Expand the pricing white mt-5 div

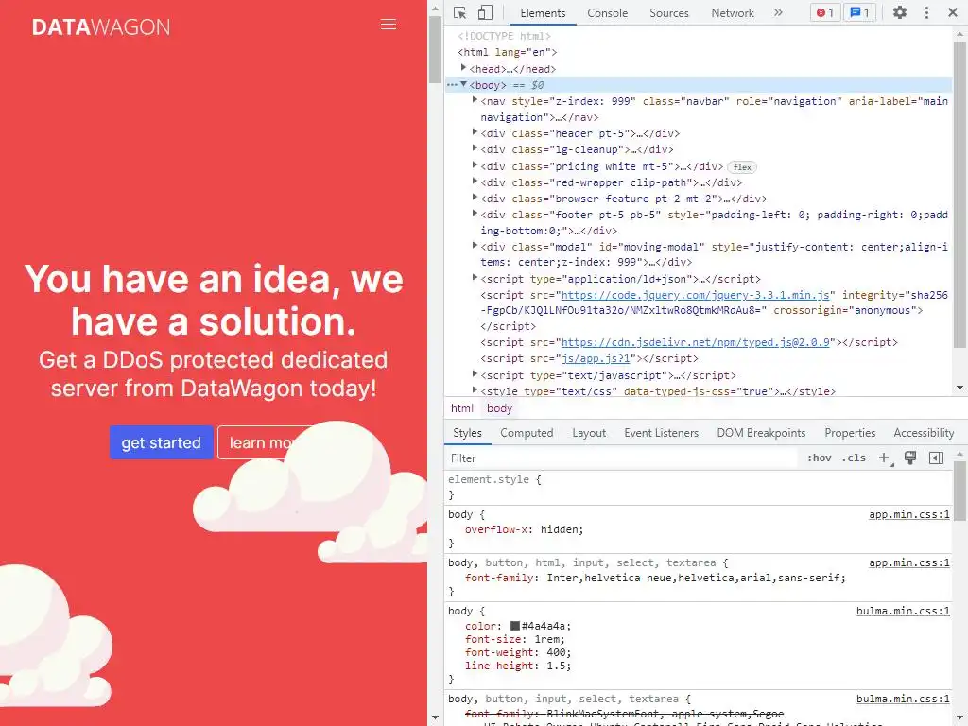(475, 165)
